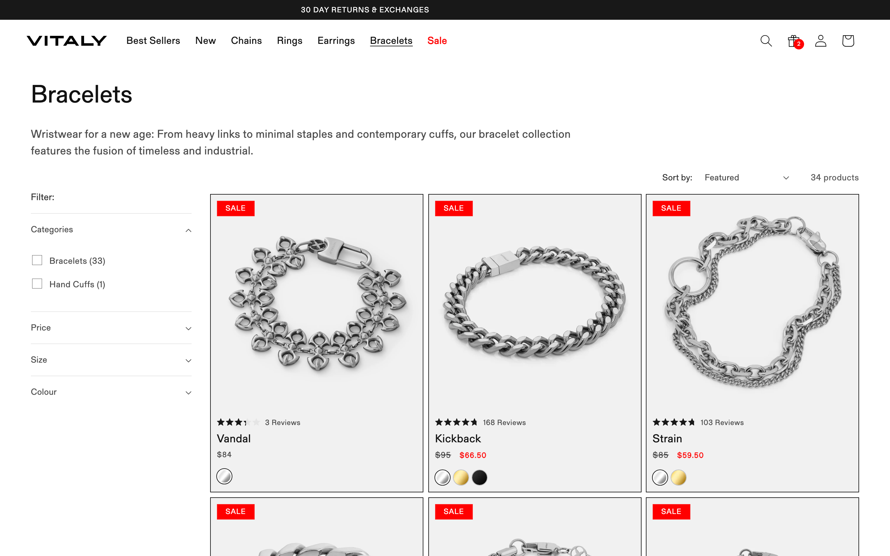Click the 30 Day Returns & Exchanges banner
890x556 pixels.
[365, 10]
